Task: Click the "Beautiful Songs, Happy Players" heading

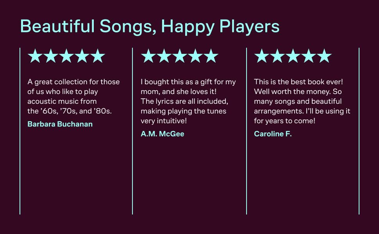Action: click(x=150, y=26)
